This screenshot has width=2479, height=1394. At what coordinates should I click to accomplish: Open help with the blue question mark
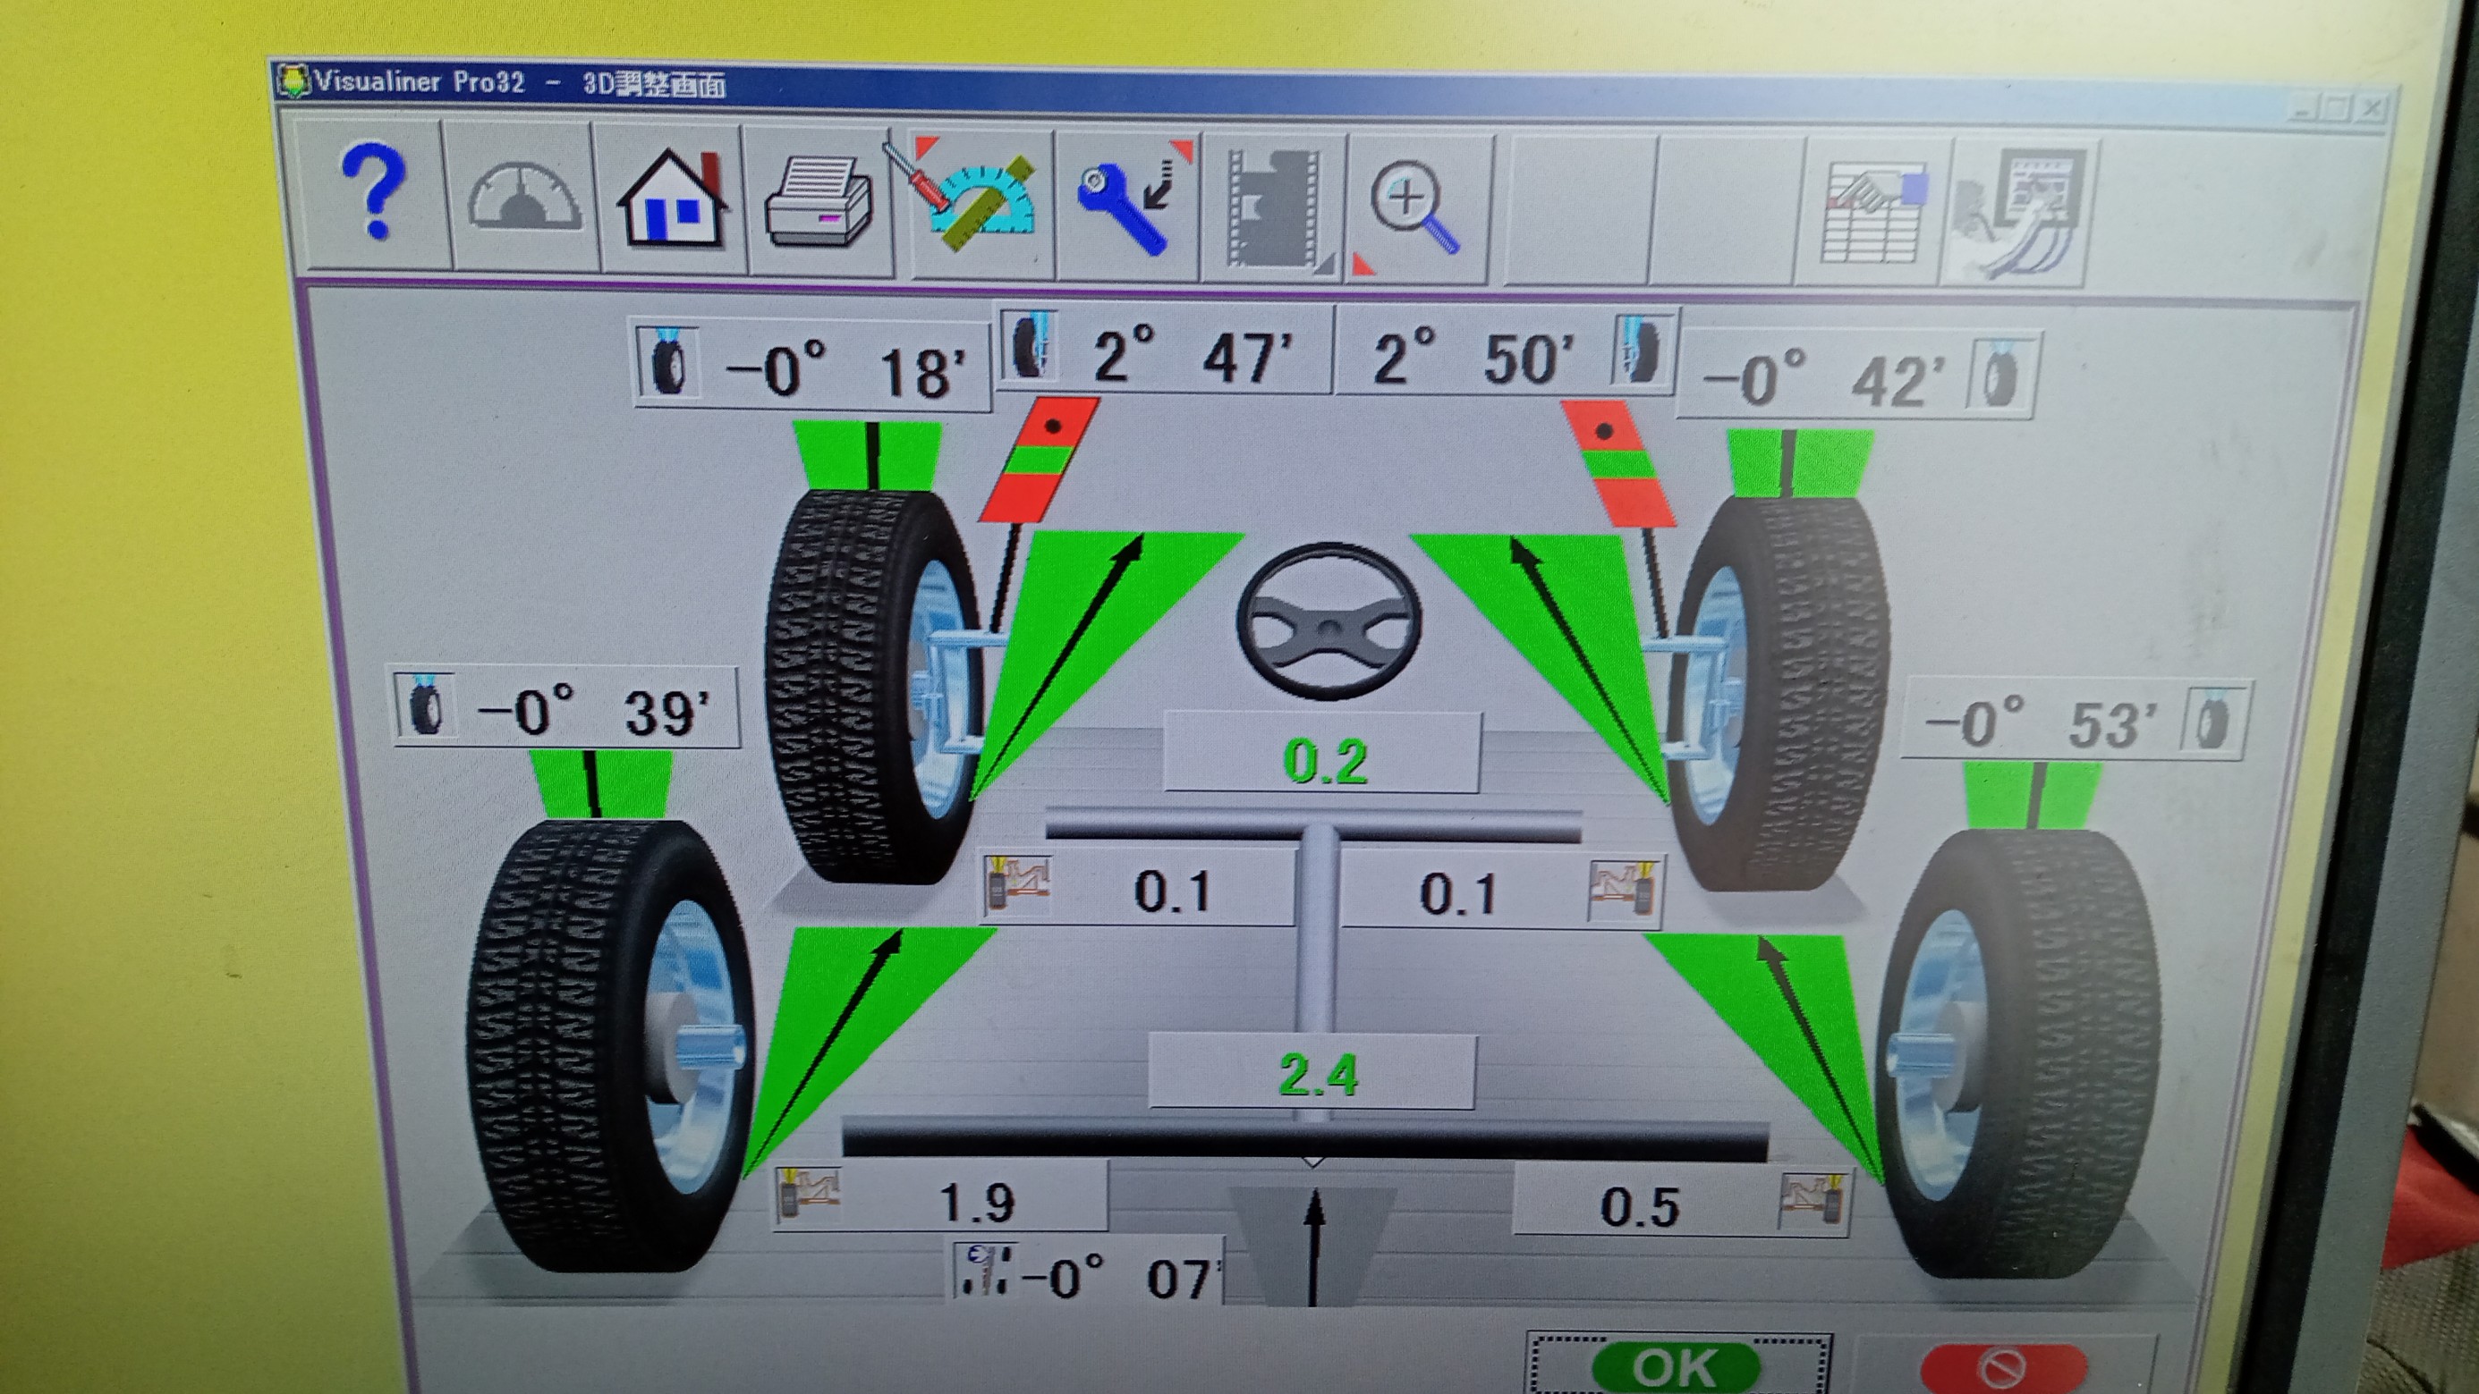(x=373, y=192)
